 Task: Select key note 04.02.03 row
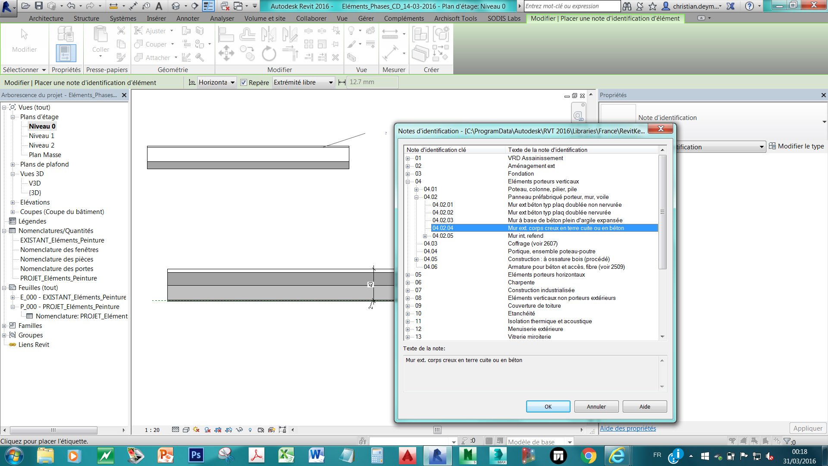point(443,220)
